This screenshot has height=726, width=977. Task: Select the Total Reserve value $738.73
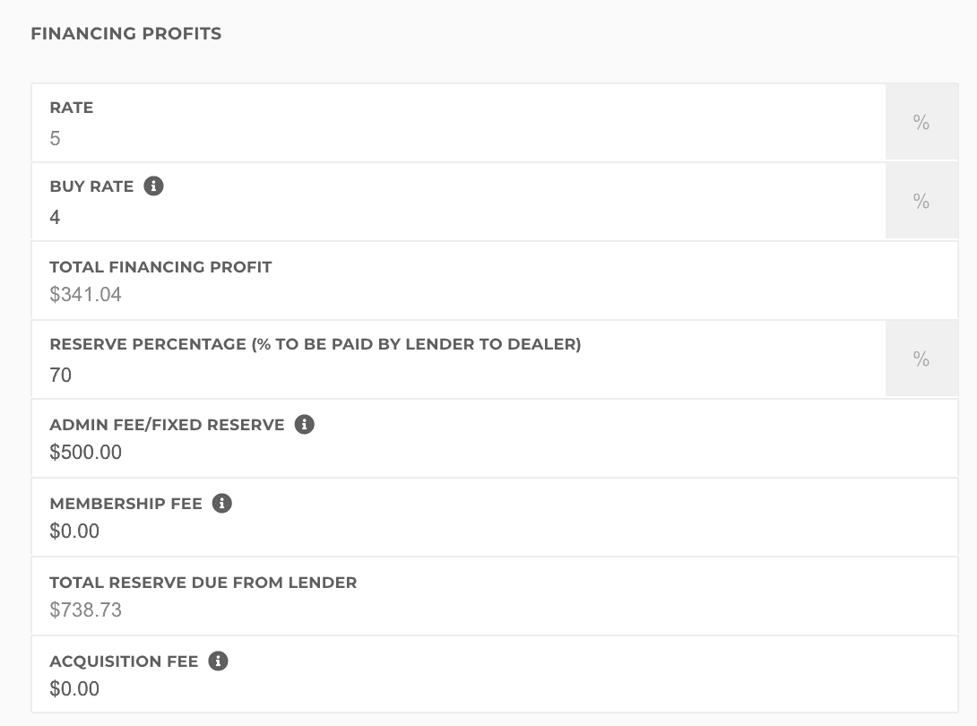(x=86, y=610)
